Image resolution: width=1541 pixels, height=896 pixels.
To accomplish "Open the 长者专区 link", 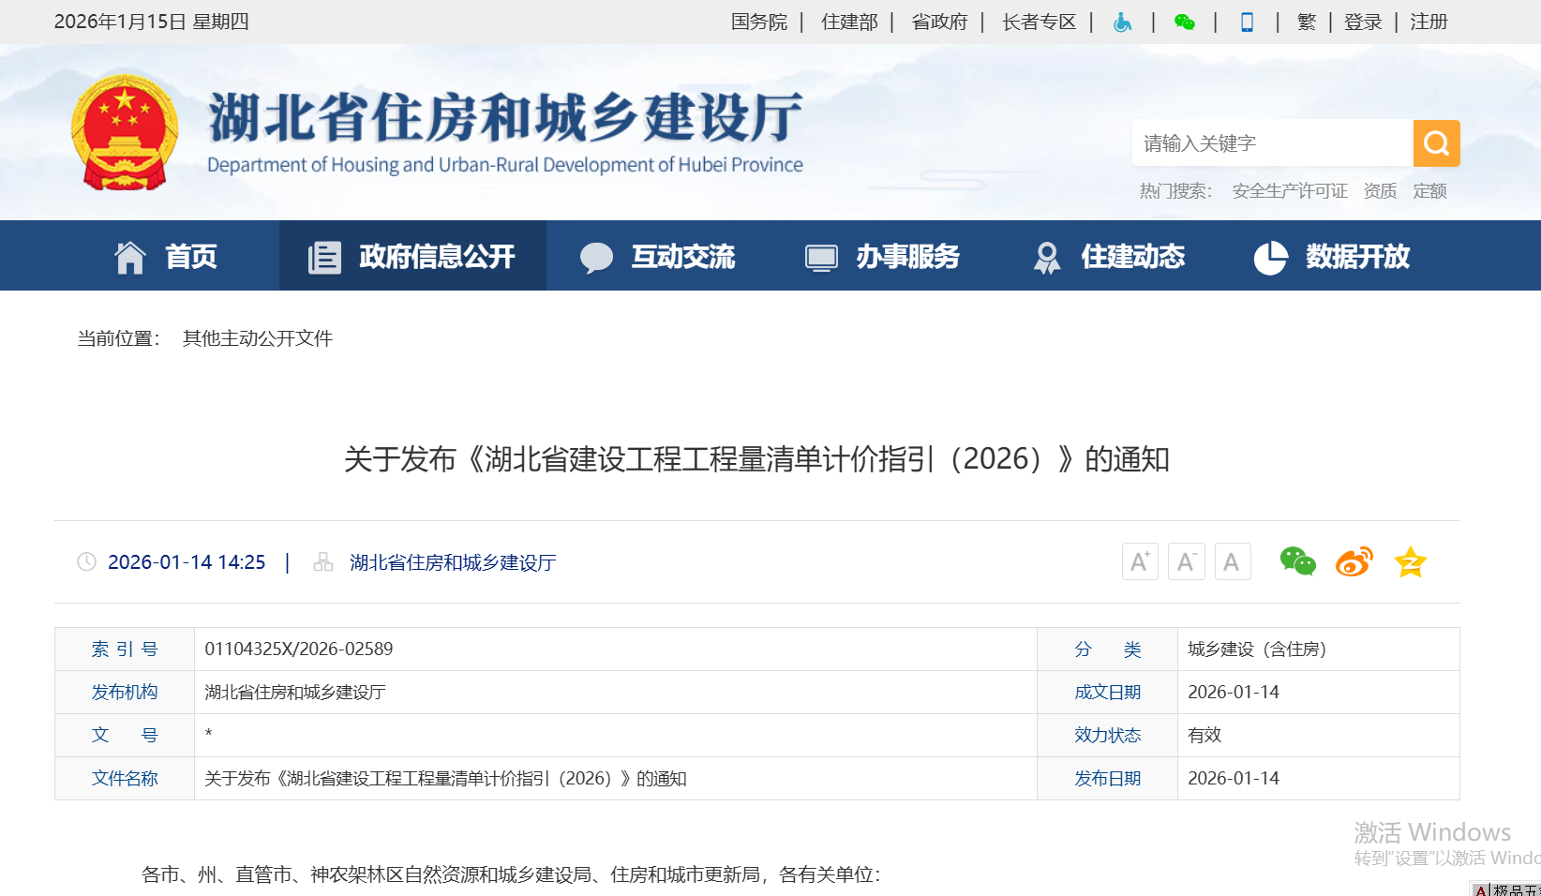I will point(1039,22).
